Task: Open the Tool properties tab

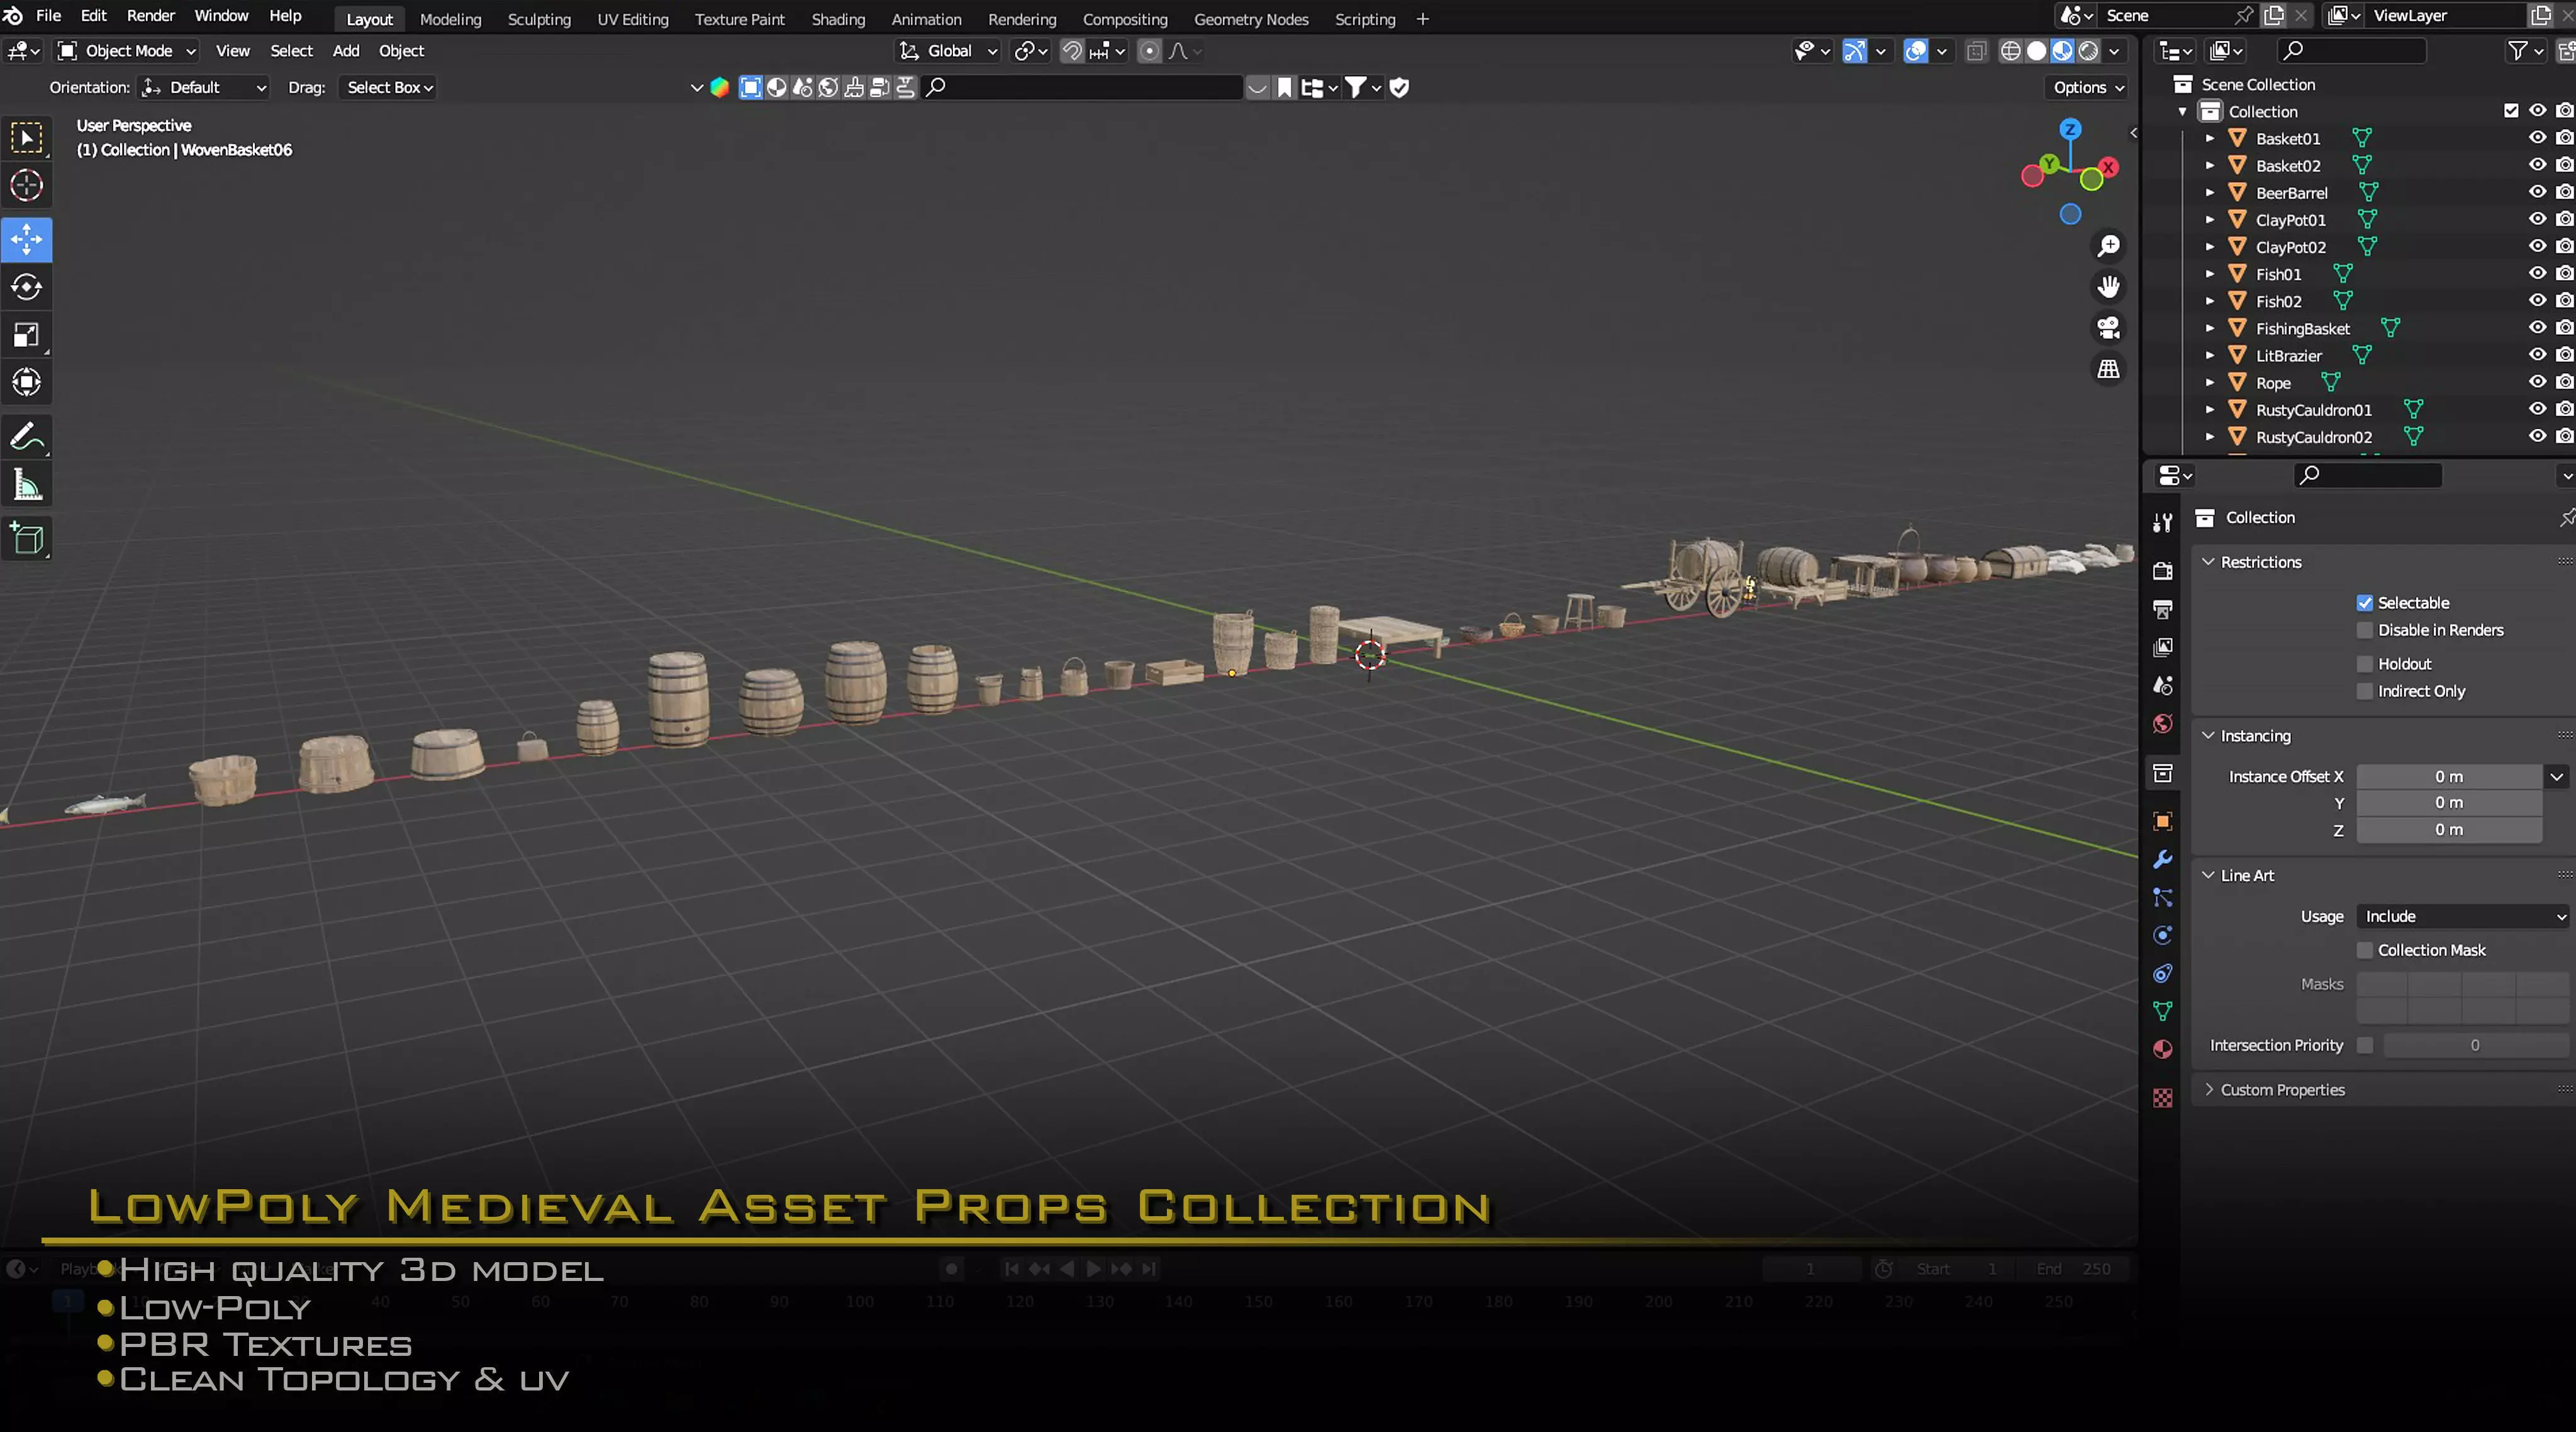Action: click(x=2162, y=522)
